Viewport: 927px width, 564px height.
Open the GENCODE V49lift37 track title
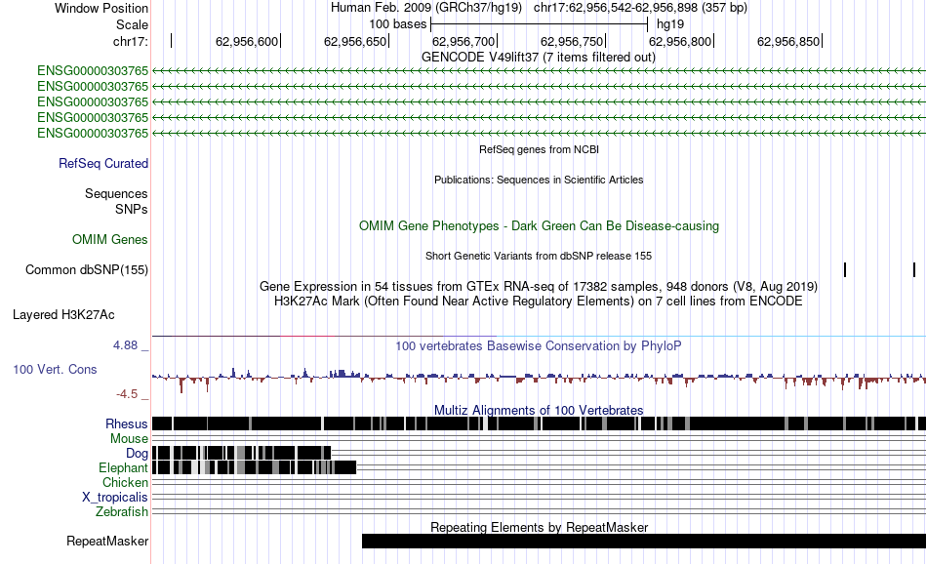(x=538, y=58)
